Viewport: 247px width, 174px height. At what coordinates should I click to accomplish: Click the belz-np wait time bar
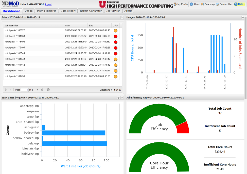74,144
